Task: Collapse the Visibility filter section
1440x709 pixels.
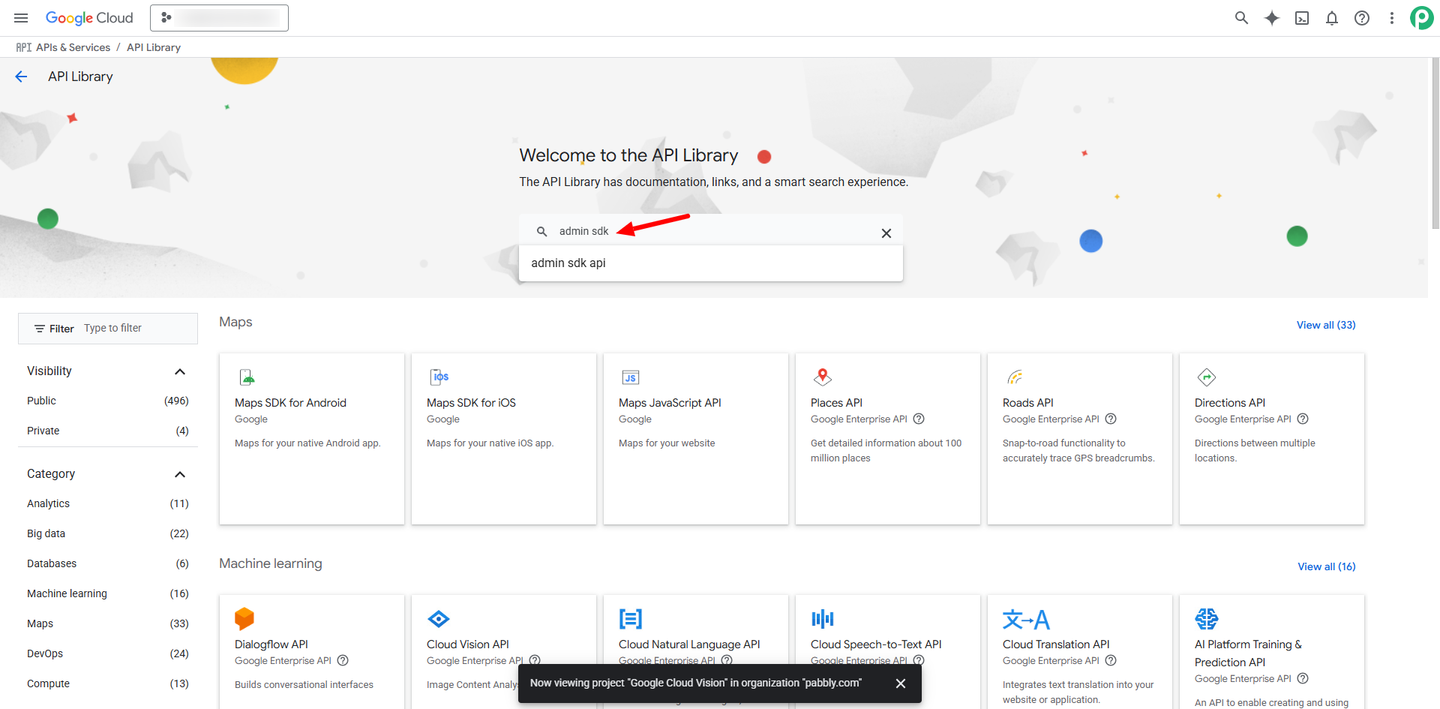Action: pyautogui.click(x=180, y=371)
